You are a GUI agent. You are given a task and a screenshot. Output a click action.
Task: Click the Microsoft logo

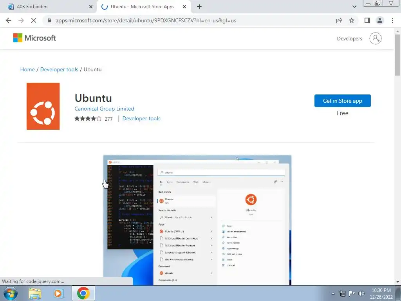click(x=34, y=38)
